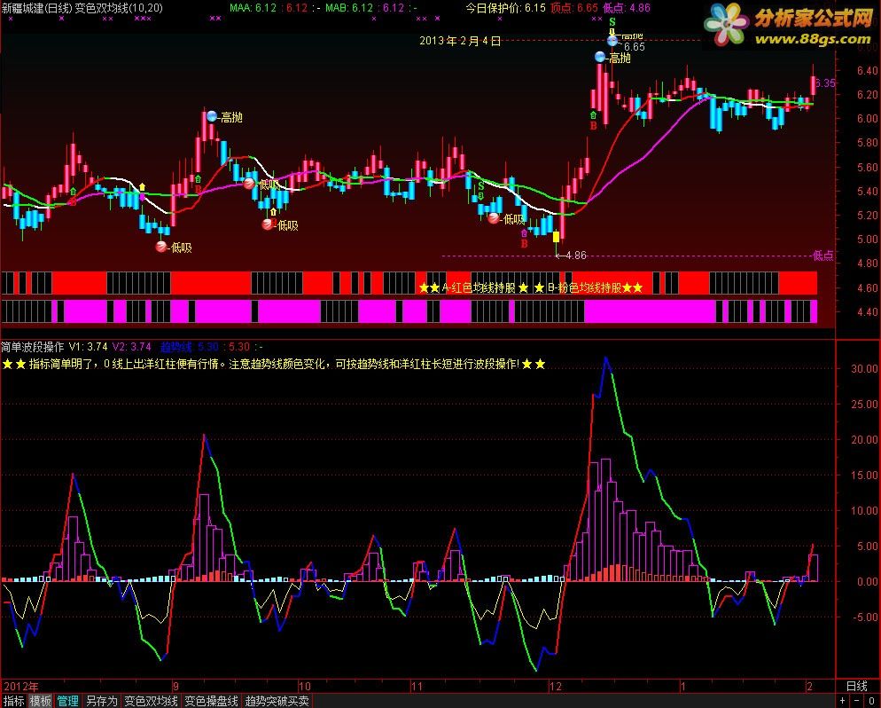Image resolution: width=881 pixels, height=708 pixels.
Task: Click the 6.35 latest price label
Action: 825,83
